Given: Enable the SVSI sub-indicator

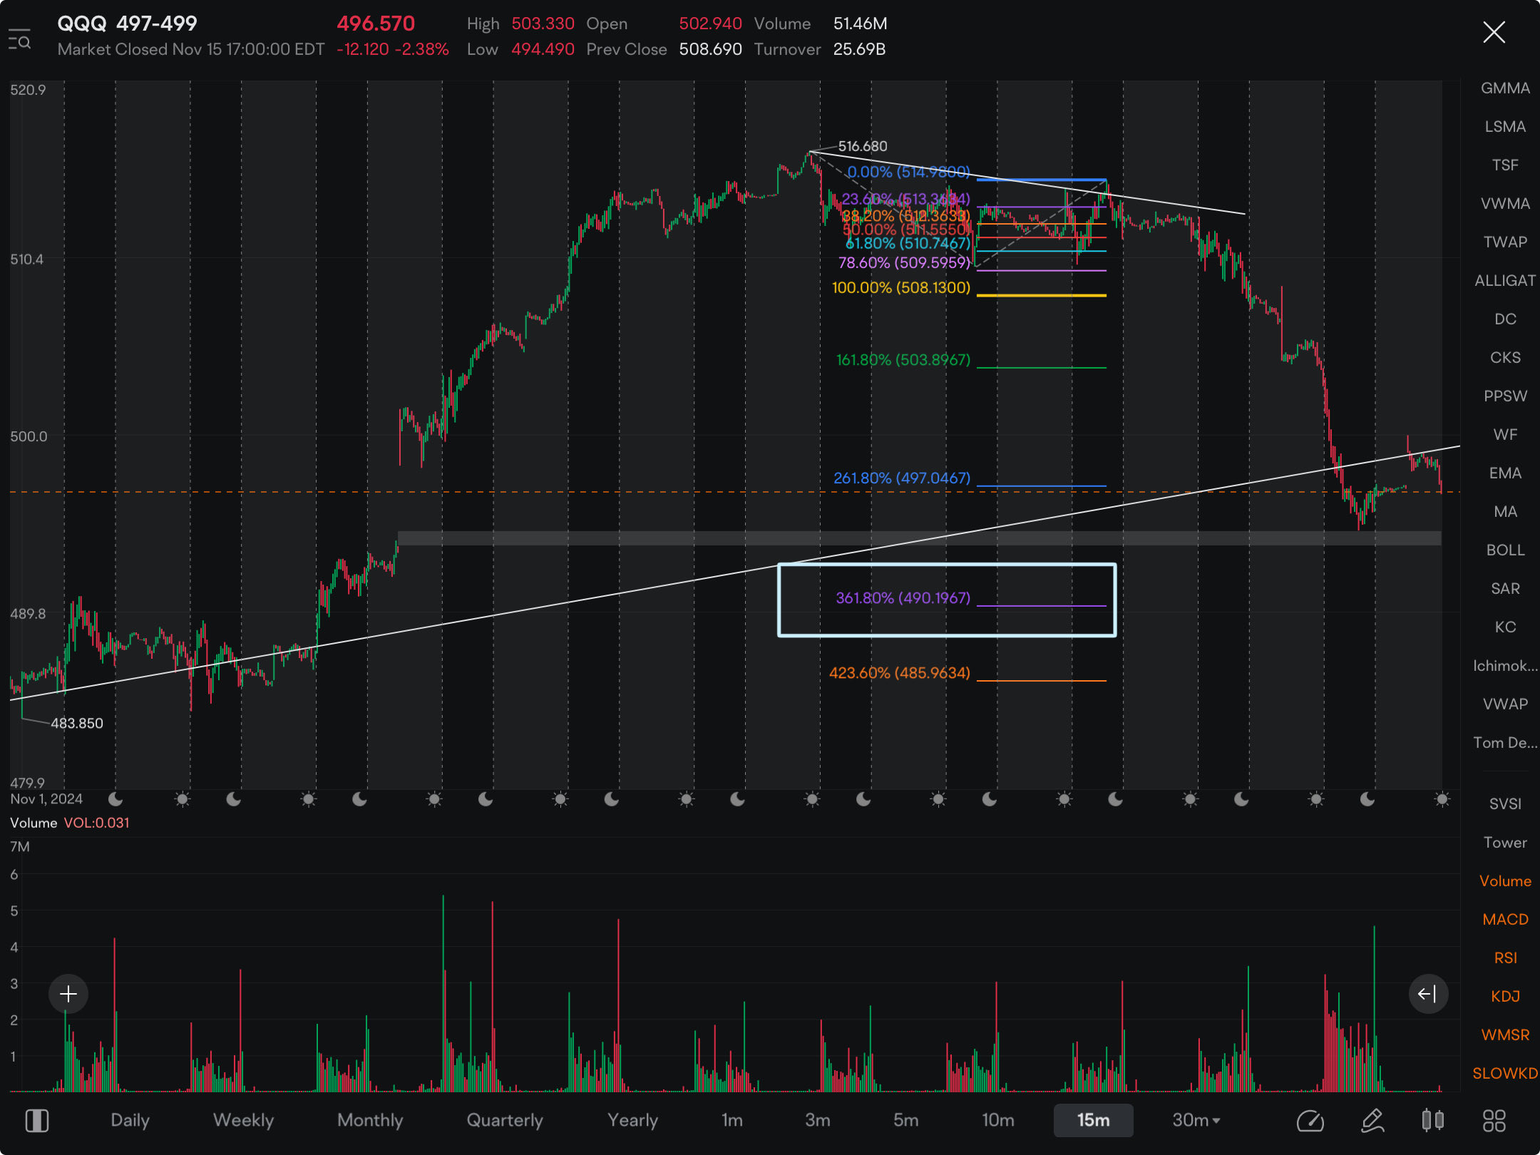Looking at the screenshot, I should point(1505,804).
